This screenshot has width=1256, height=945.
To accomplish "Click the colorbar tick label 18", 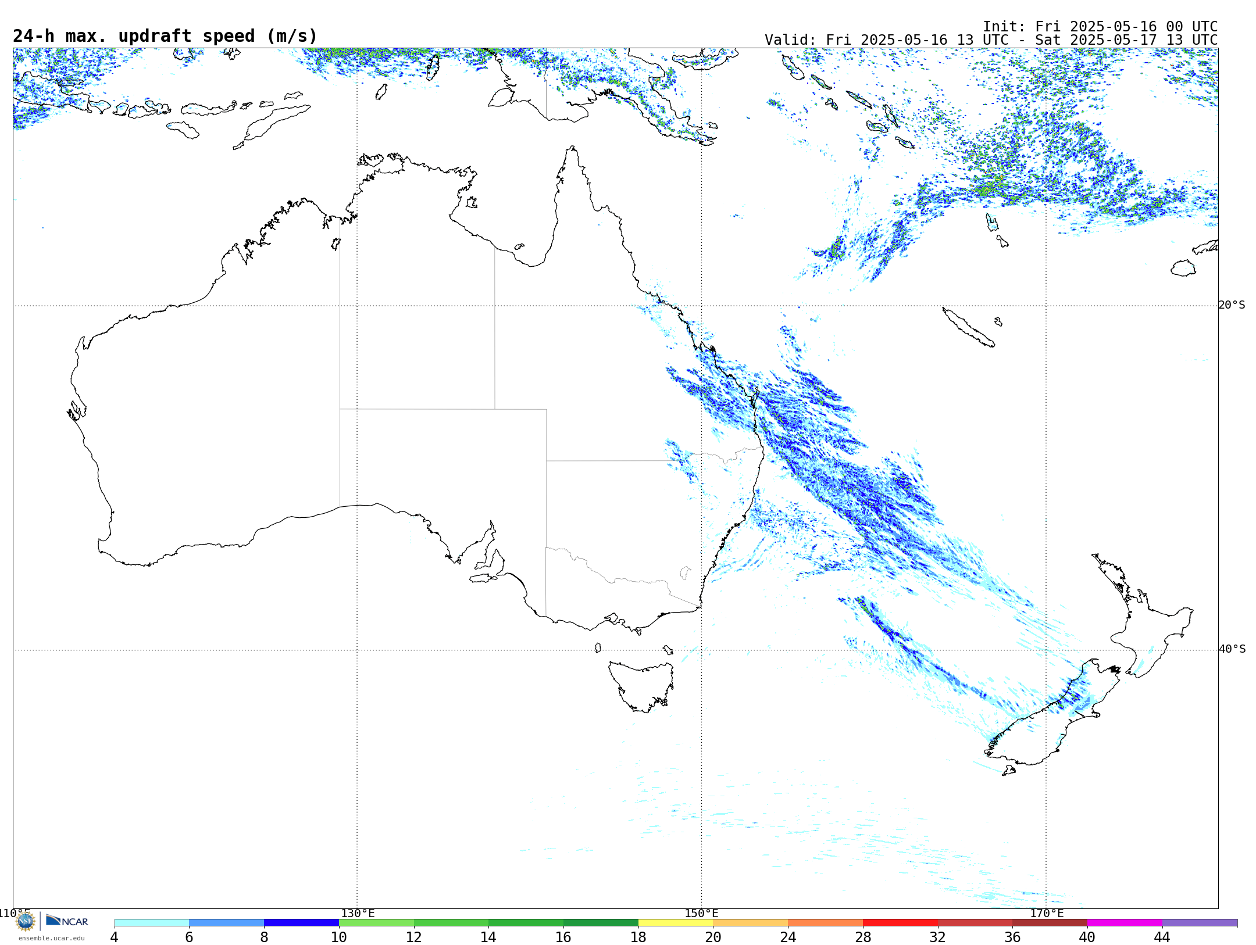I will (638, 937).
